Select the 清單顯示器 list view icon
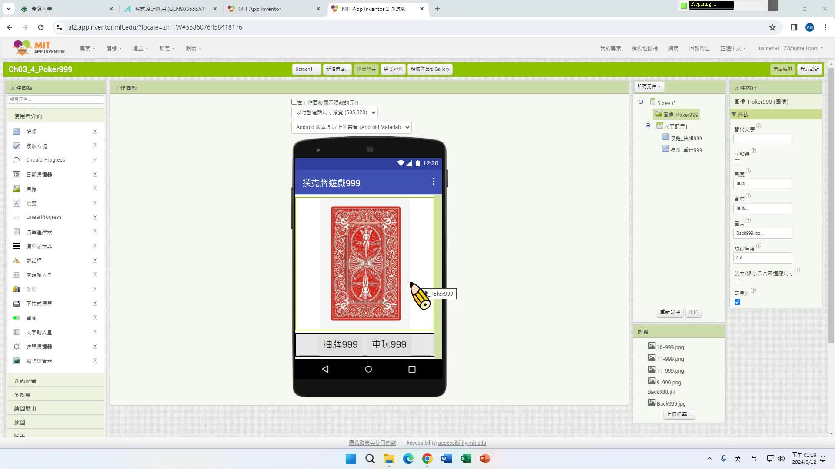 pyautogui.click(x=17, y=246)
